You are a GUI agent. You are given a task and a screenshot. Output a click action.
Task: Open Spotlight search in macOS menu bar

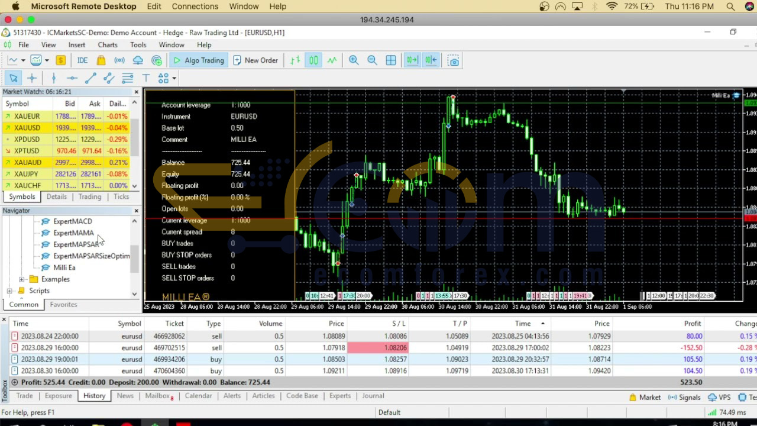pos(731,7)
